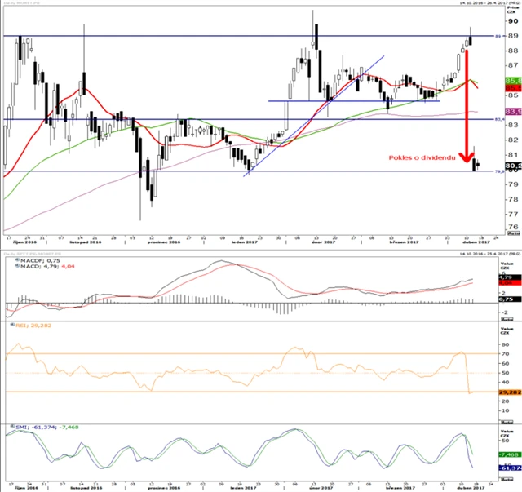The width and height of the screenshot is (522, 492).
Task: Select the RSI; 29,282 indicator label
Action: (x=33, y=325)
